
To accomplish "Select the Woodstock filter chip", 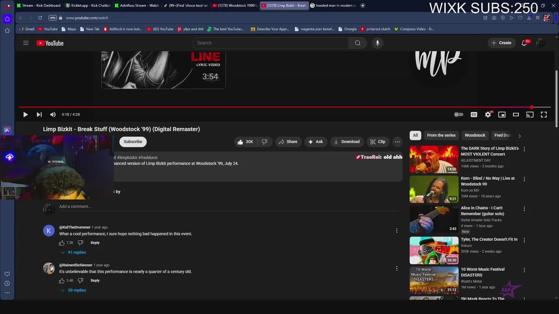I will click(475, 135).
